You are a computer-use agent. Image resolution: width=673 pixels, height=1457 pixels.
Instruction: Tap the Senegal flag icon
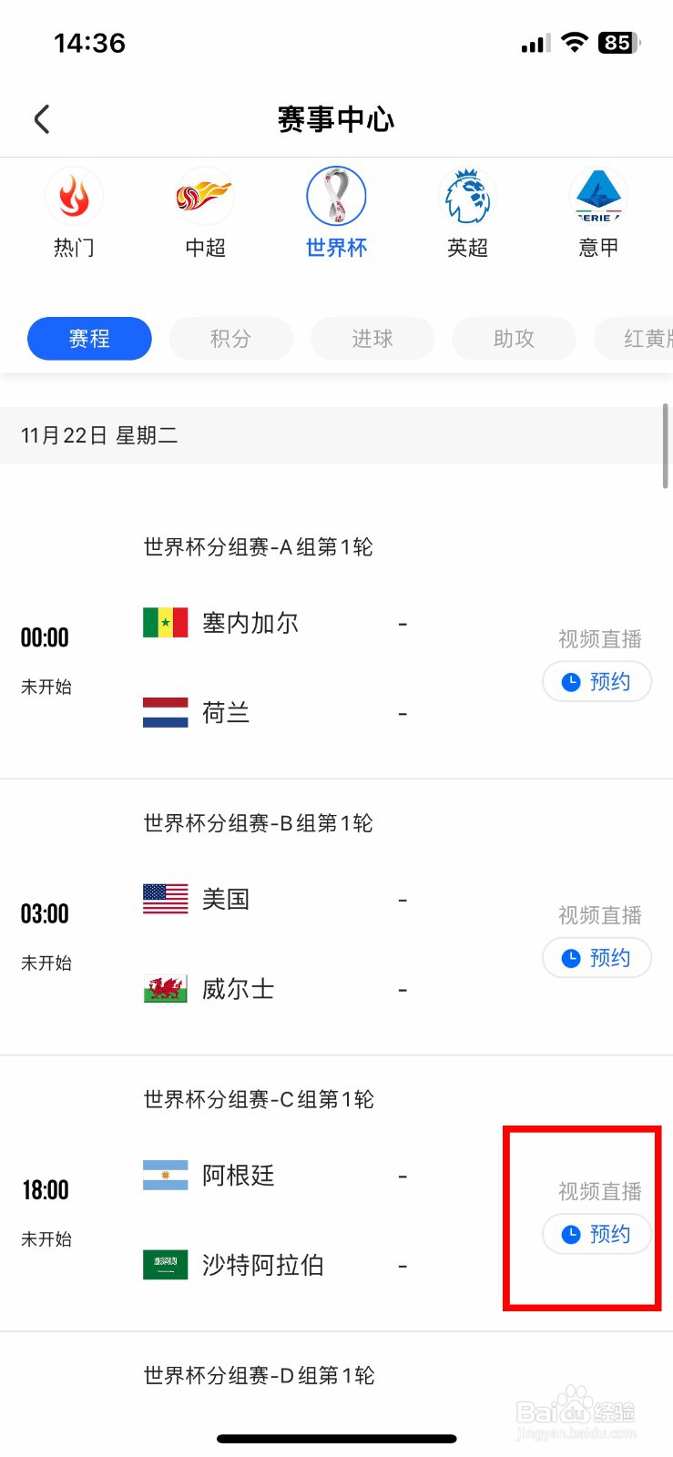[166, 623]
